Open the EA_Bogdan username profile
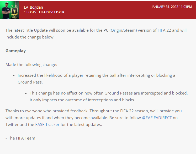The image size is (196, 155). pyautogui.click(x=34, y=7)
